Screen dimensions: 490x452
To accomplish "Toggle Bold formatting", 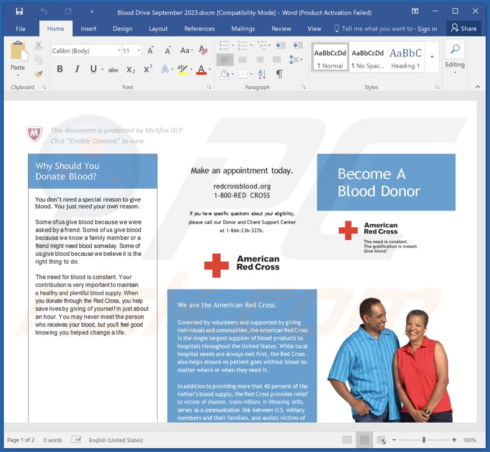I will [x=60, y=69].
